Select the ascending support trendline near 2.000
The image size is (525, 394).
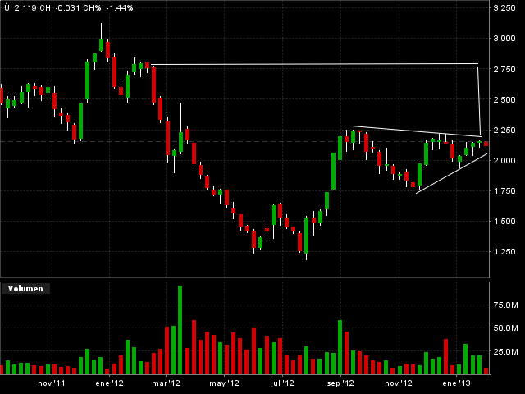point(451,173)
